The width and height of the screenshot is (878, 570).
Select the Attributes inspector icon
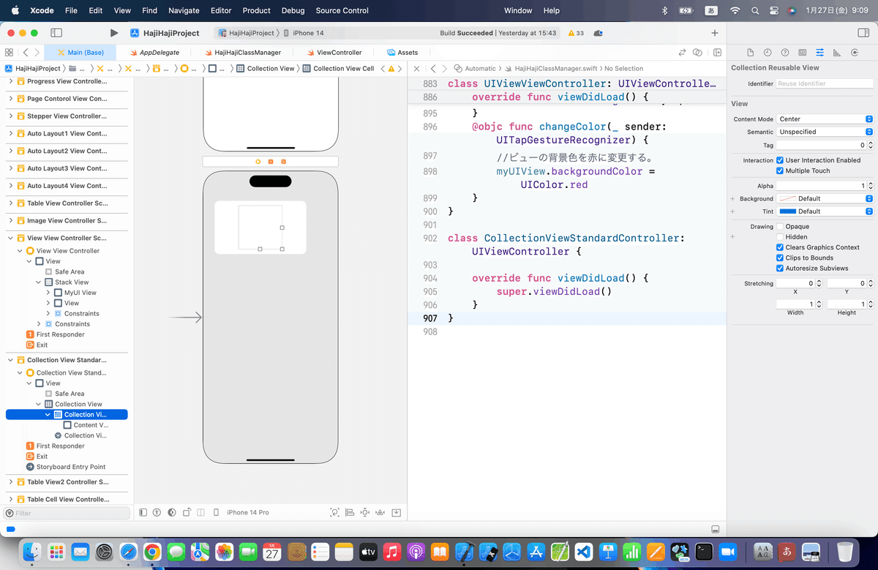point(819,53)
